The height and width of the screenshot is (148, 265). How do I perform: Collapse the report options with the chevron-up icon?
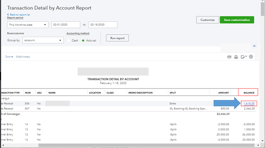coord(254,46)
